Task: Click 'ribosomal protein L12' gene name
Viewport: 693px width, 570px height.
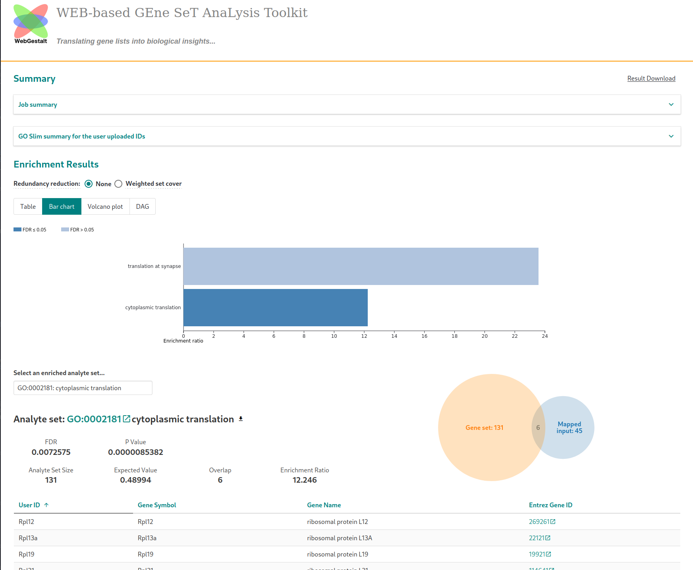Action: 338,522
